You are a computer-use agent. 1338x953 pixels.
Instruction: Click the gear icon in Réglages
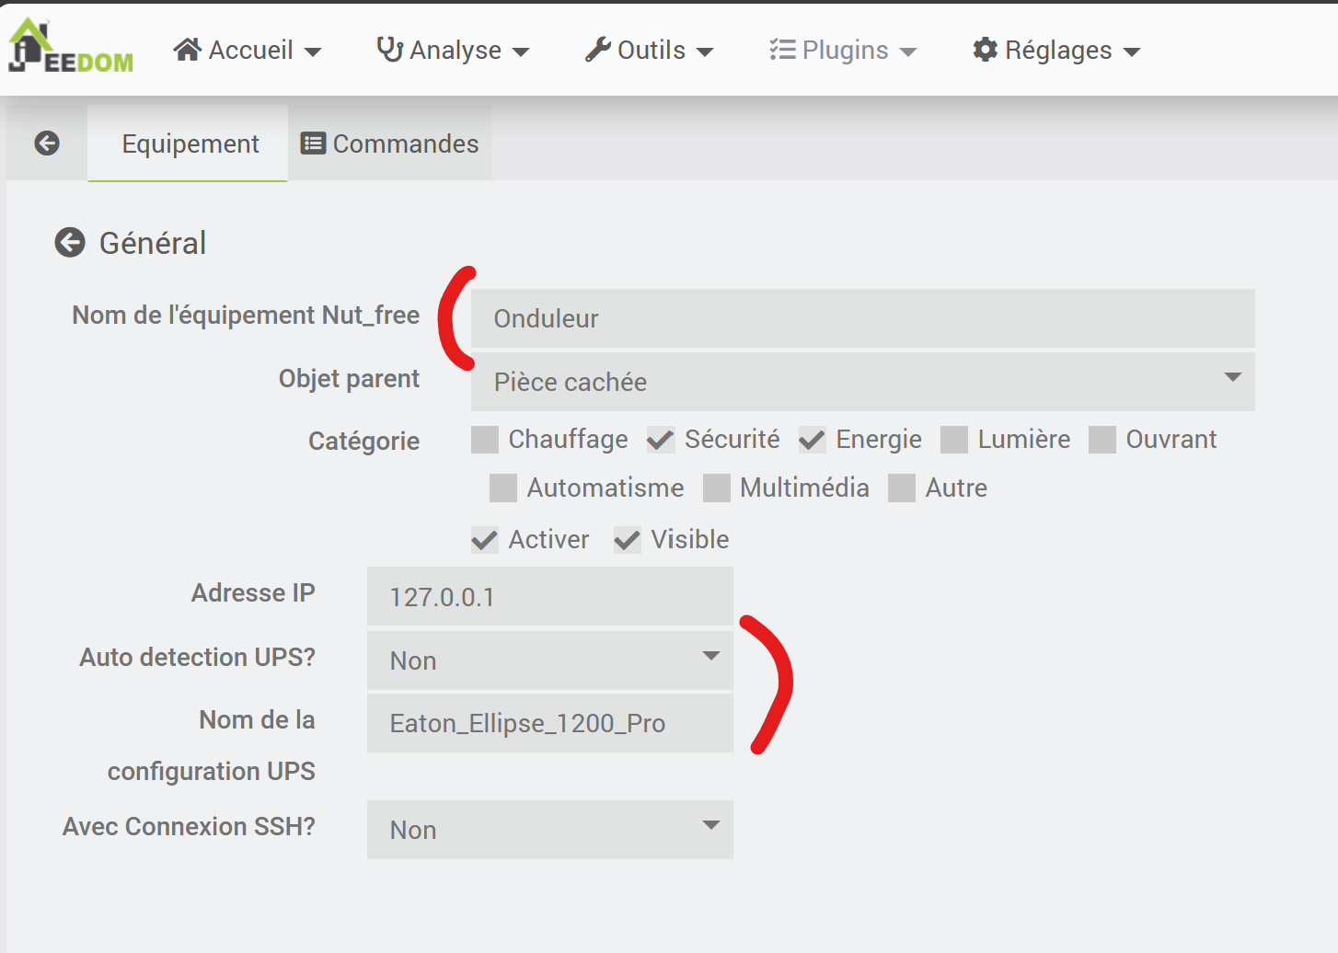pyautogui.click(x=985, y=50)
